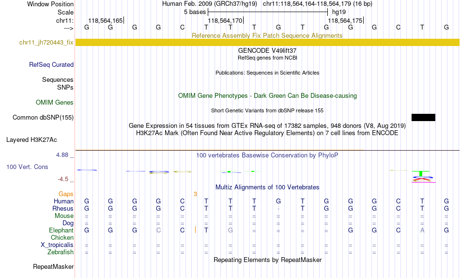Select the black dbSNP variant block

423,117
